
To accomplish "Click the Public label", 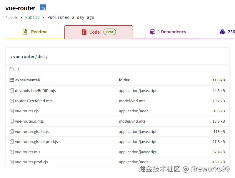I will click(x=33, y=17).
